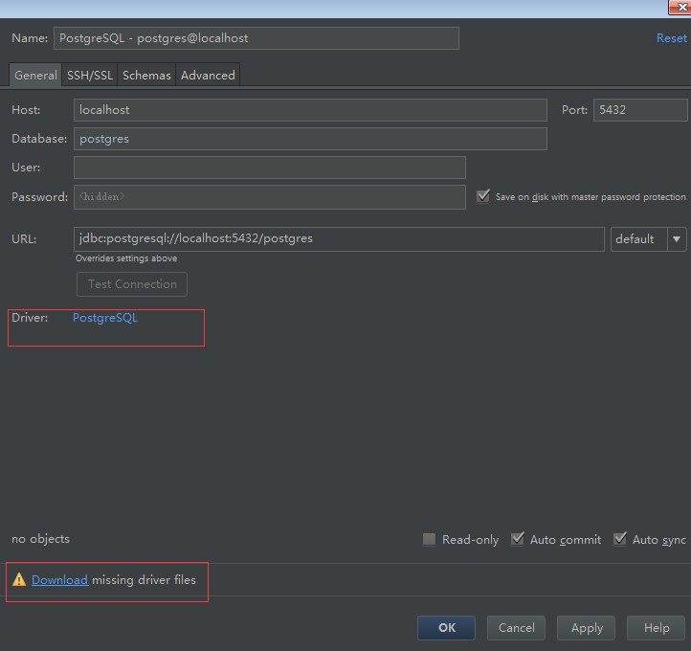Click the yellow warning icon beside Download
This screenshot has width=691, height=651.
click(x=19, y=579)
